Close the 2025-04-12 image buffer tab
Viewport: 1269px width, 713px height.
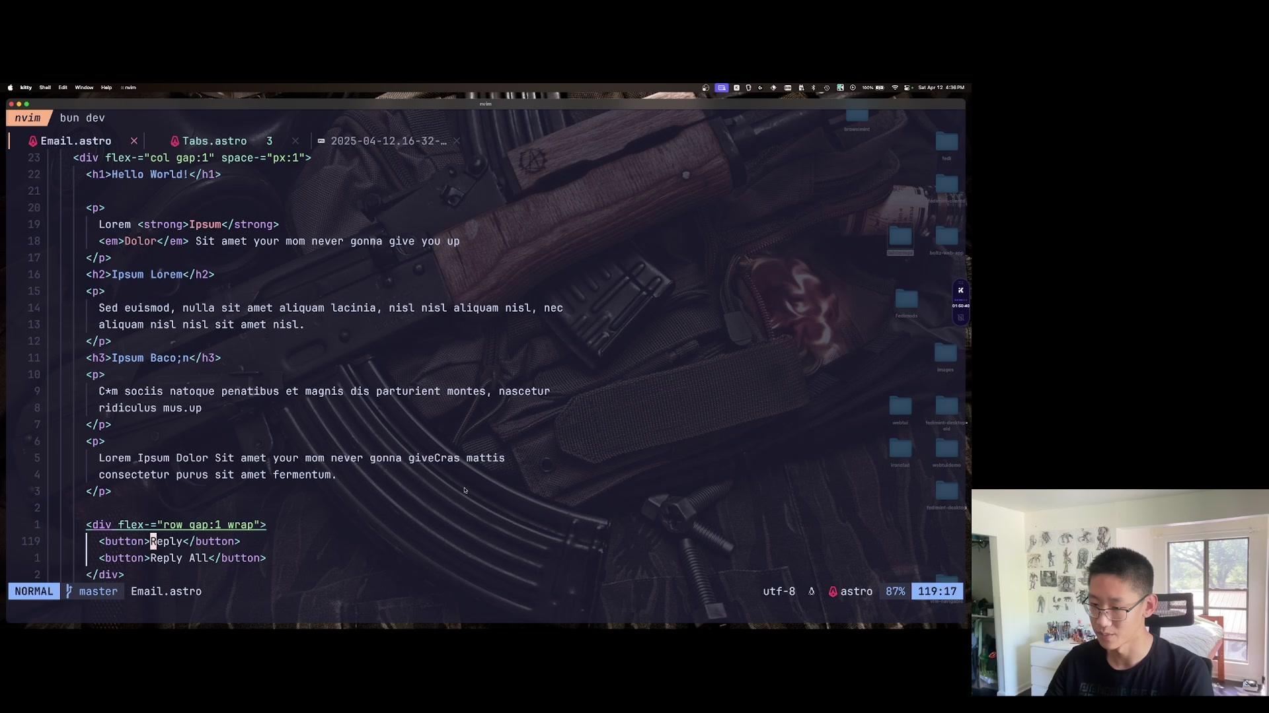(x=457, y=141)
